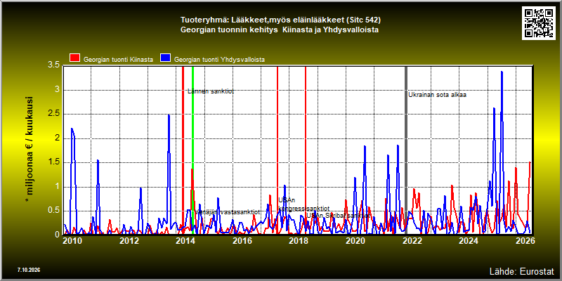
Task: Click the '3.5' y-axis label
Action: [x=54, y=65]
